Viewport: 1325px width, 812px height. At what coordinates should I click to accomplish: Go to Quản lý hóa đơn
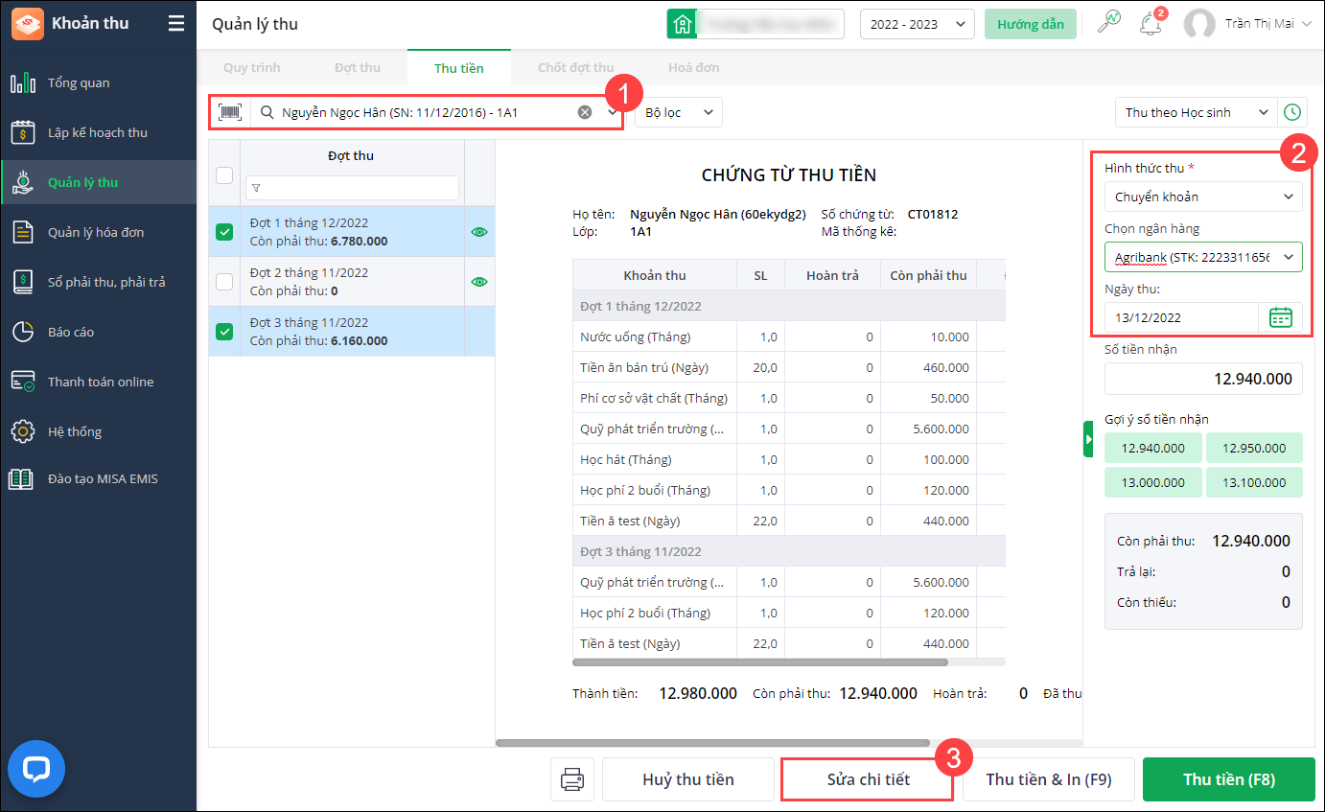[x=98, y=232]
